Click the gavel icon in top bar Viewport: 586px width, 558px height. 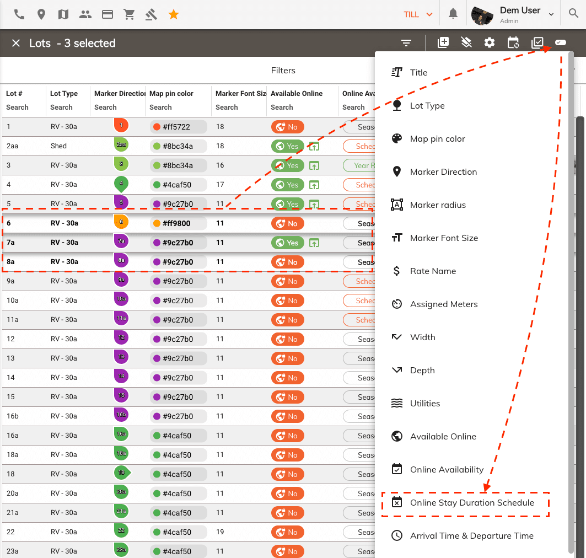click(x=151, y=14)
